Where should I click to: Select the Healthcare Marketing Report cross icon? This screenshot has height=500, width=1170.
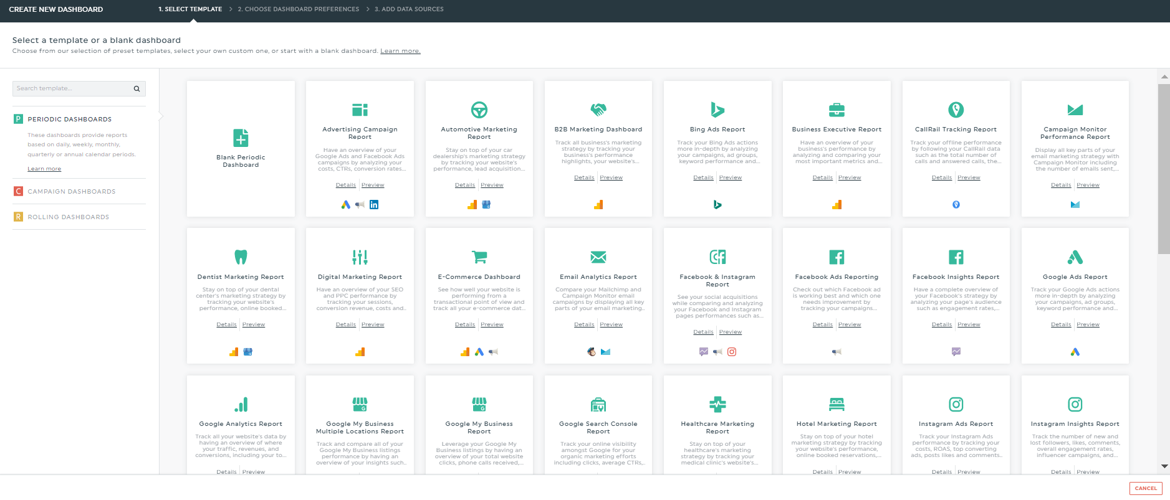coord(717,404)
